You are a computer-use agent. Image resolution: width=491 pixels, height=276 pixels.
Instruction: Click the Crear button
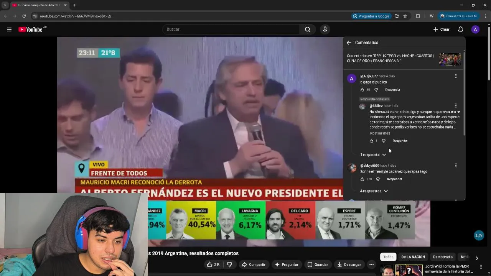(441, 30)
